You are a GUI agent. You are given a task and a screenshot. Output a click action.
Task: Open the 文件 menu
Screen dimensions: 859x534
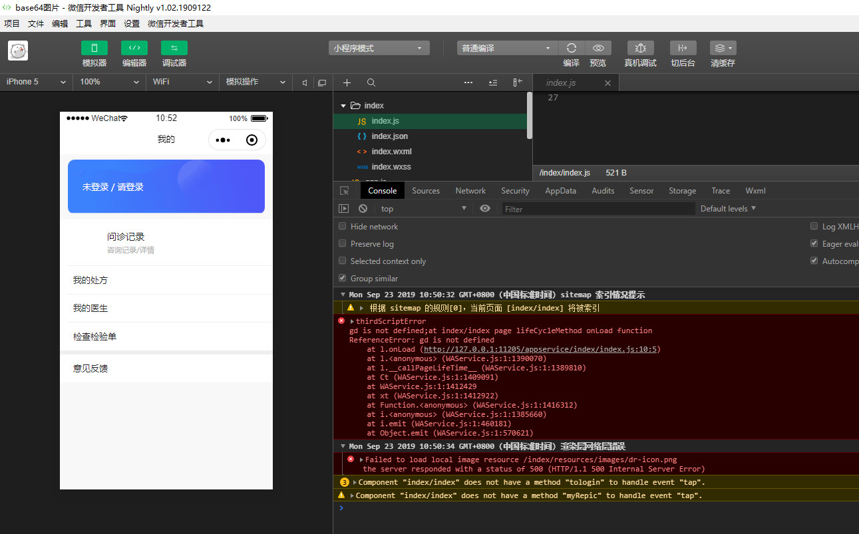[x=36, y=23]
